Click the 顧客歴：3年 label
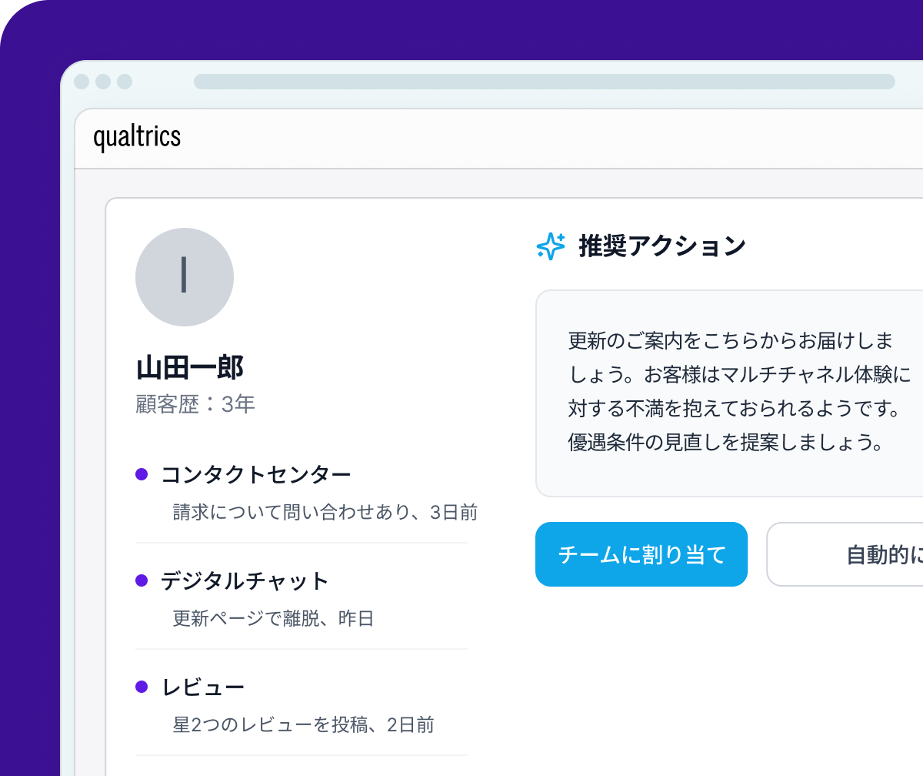 pyautogui.click(x=195, y=404)
